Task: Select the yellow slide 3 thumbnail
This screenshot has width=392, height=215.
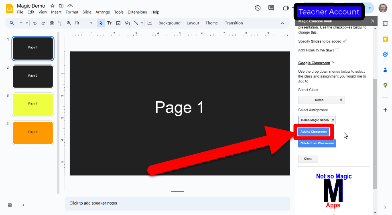Action: tap(33, 104)
